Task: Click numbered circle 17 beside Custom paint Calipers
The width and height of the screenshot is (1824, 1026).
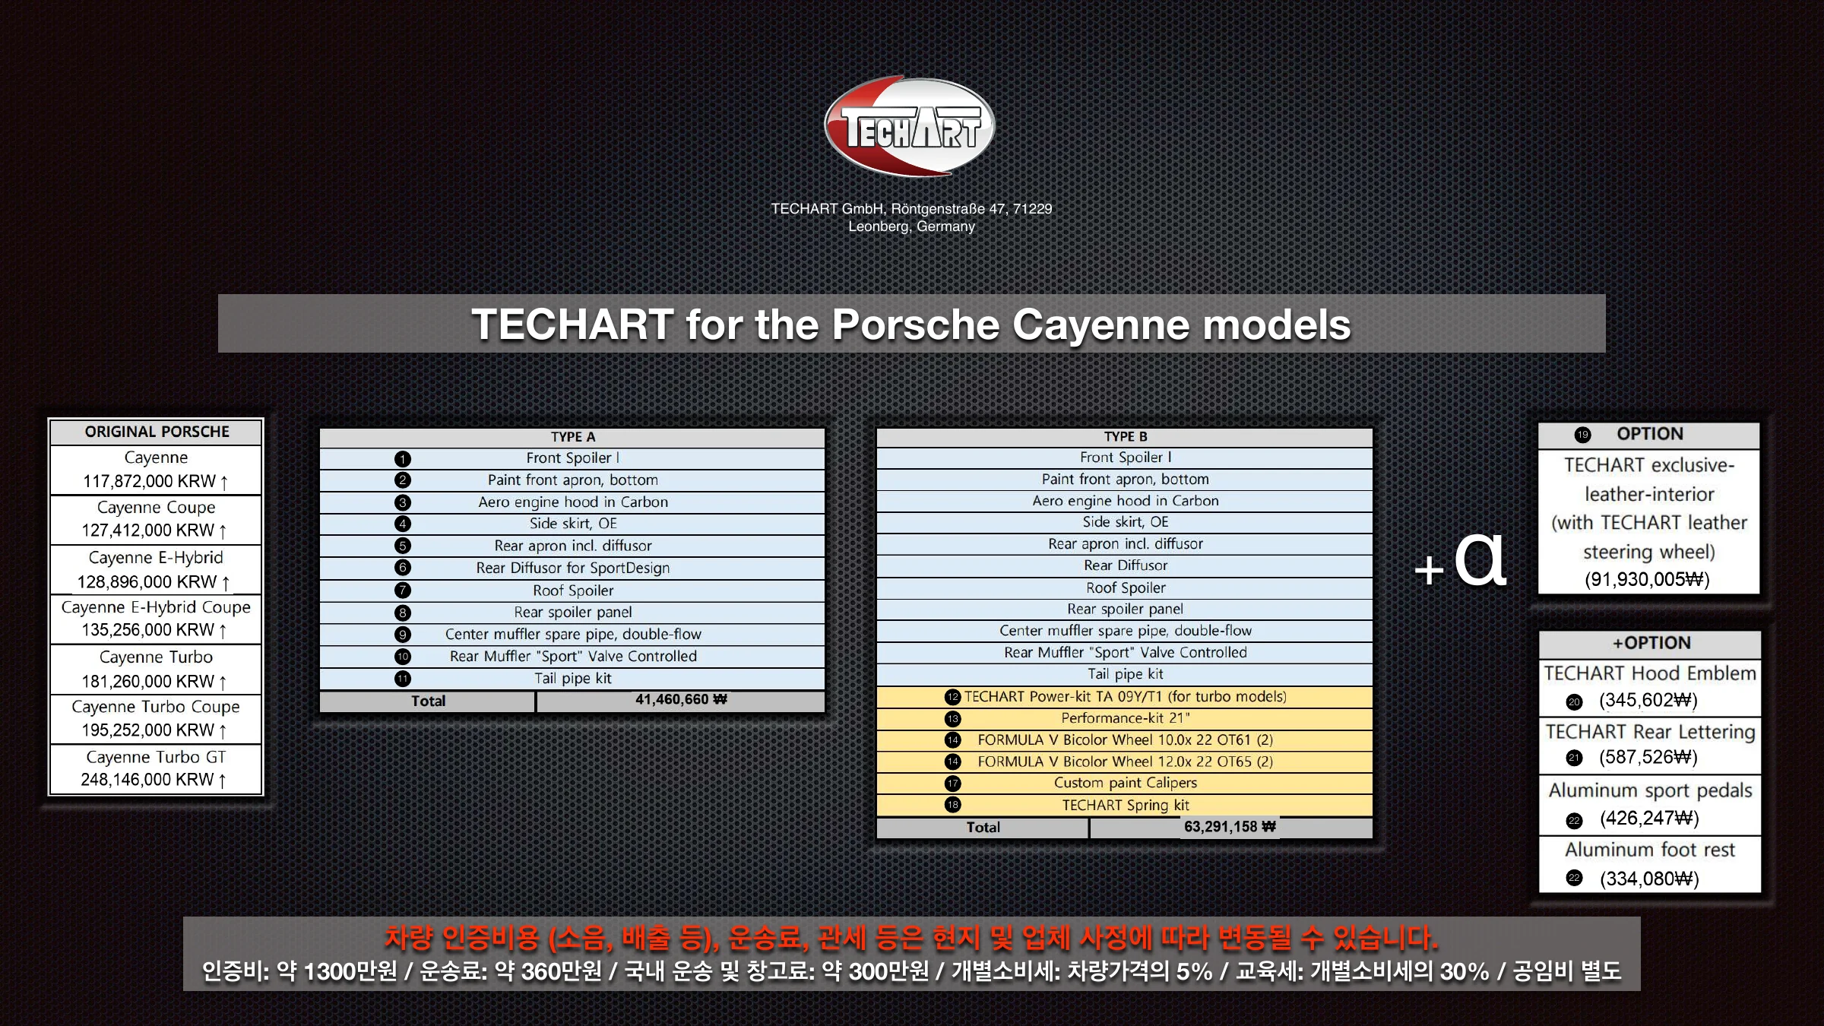Action: pos(953,784)
